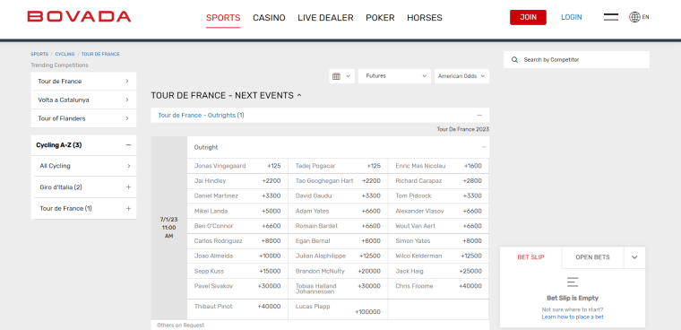Select Brandon McNulty +20000 odds

(x=338, y=272)
